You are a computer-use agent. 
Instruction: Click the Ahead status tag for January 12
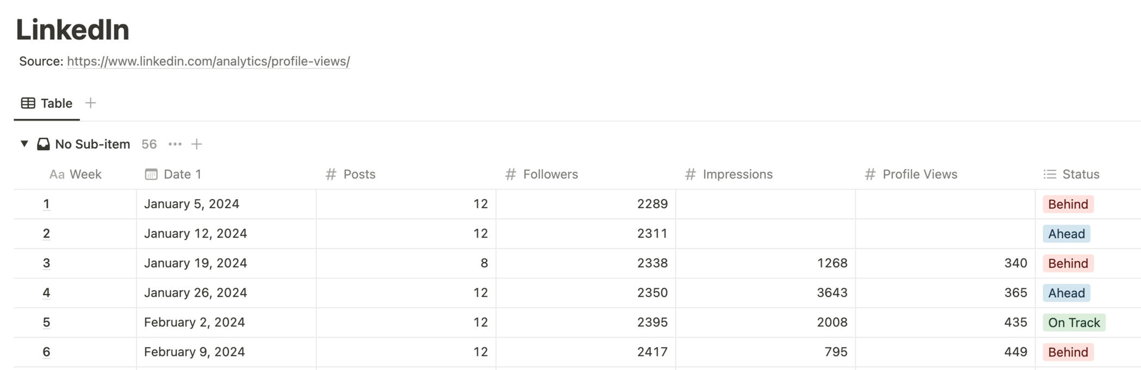1066,234
